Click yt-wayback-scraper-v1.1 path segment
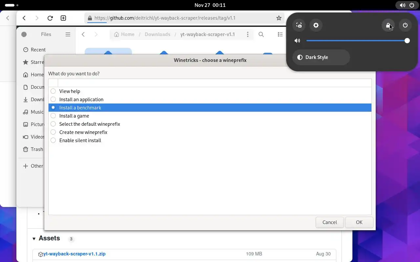Screen dimensions: 420x262 pos(208,34)
